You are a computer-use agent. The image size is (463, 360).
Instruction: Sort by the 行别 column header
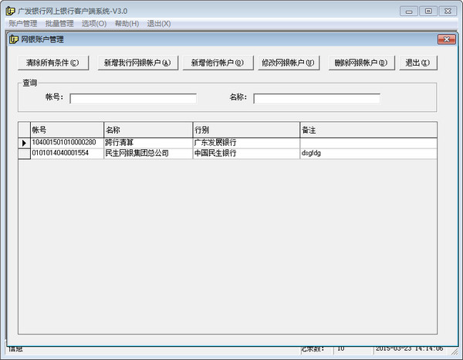tap(247, 130)
